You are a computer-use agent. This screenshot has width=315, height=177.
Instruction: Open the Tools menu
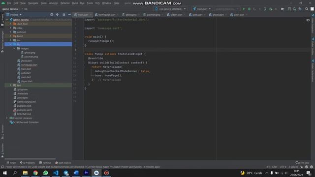[90, 3]
